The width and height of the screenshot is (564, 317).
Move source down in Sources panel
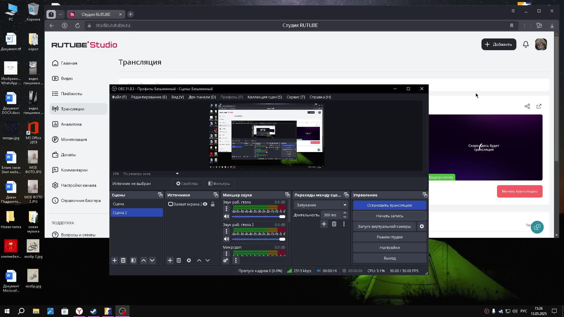(208, 260)
